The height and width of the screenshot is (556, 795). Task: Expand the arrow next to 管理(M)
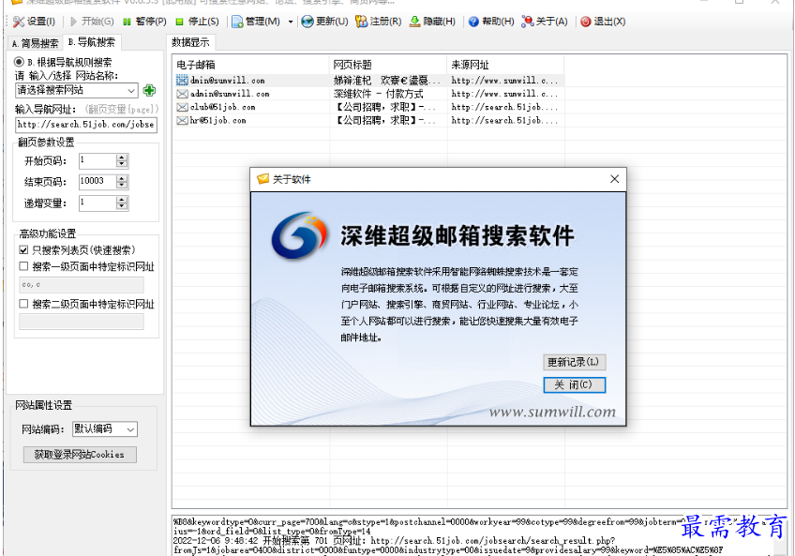tap(291, 22)
